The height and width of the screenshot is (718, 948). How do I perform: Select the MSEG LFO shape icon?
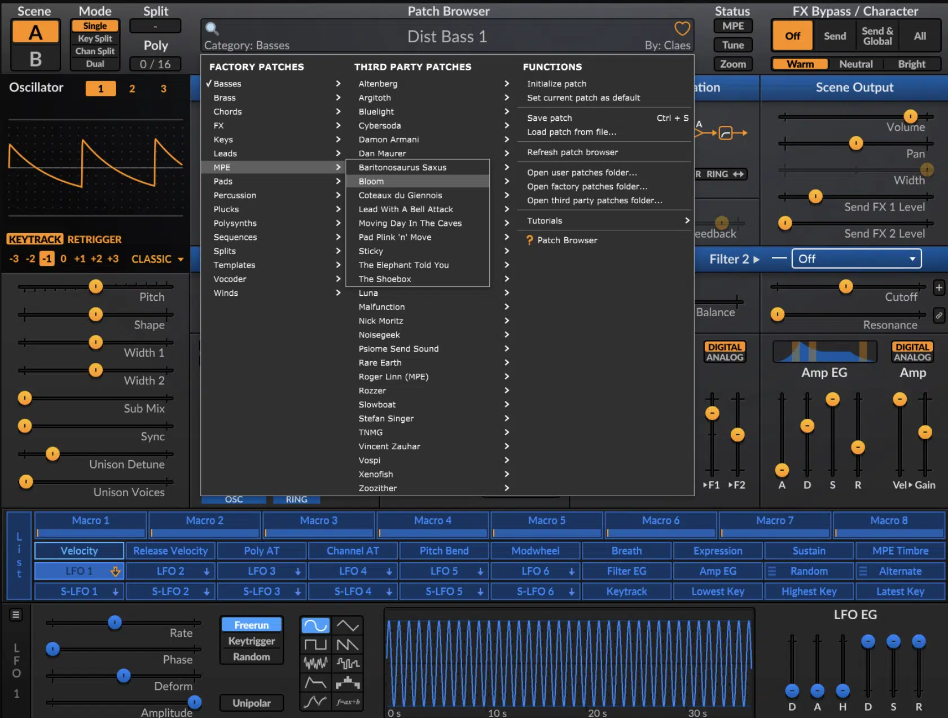click(315, 702)
